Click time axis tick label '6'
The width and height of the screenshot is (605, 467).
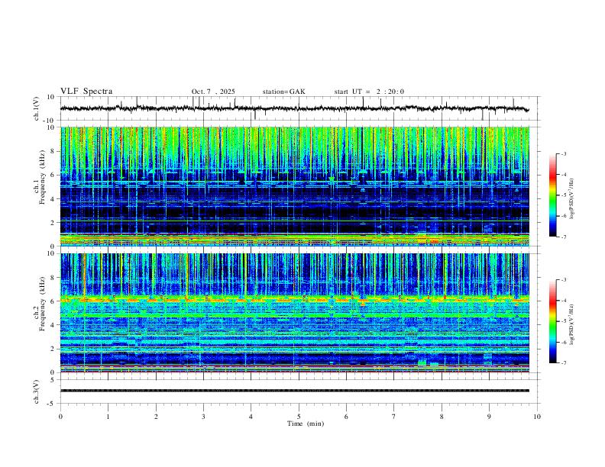point(346,417)
